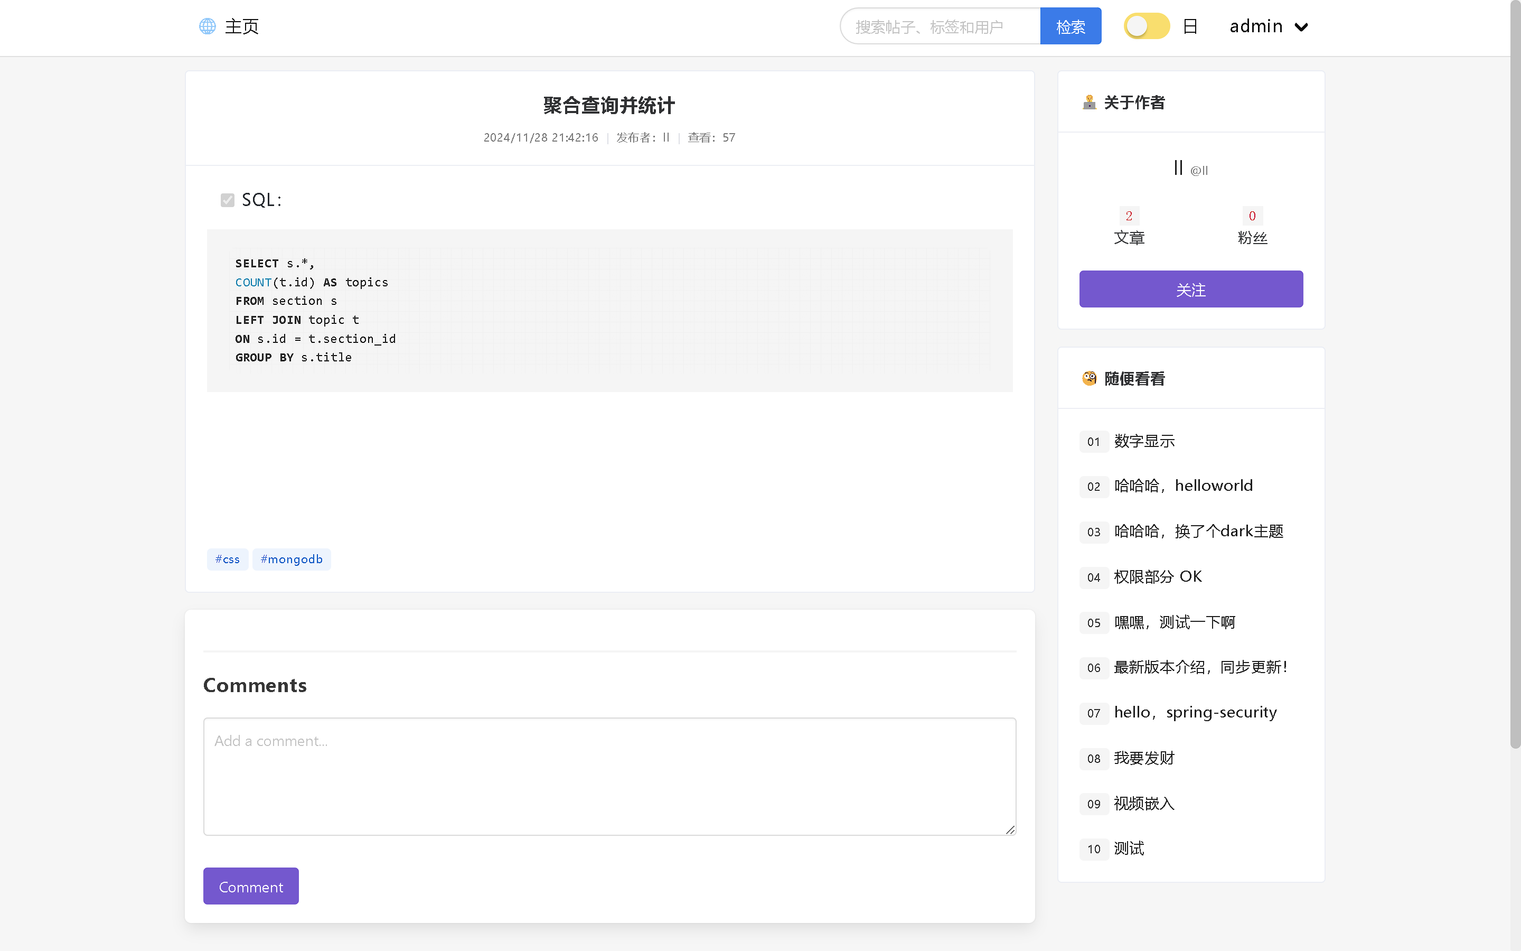The image size is (1521, 951).
Task: Toggle the day/night theme switch
Action: [x=1147, y=26]
